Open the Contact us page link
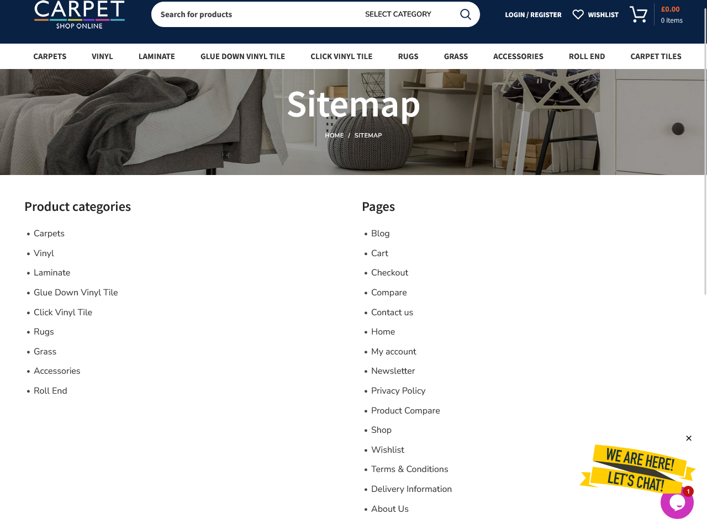707x530 pixels. 392,312
